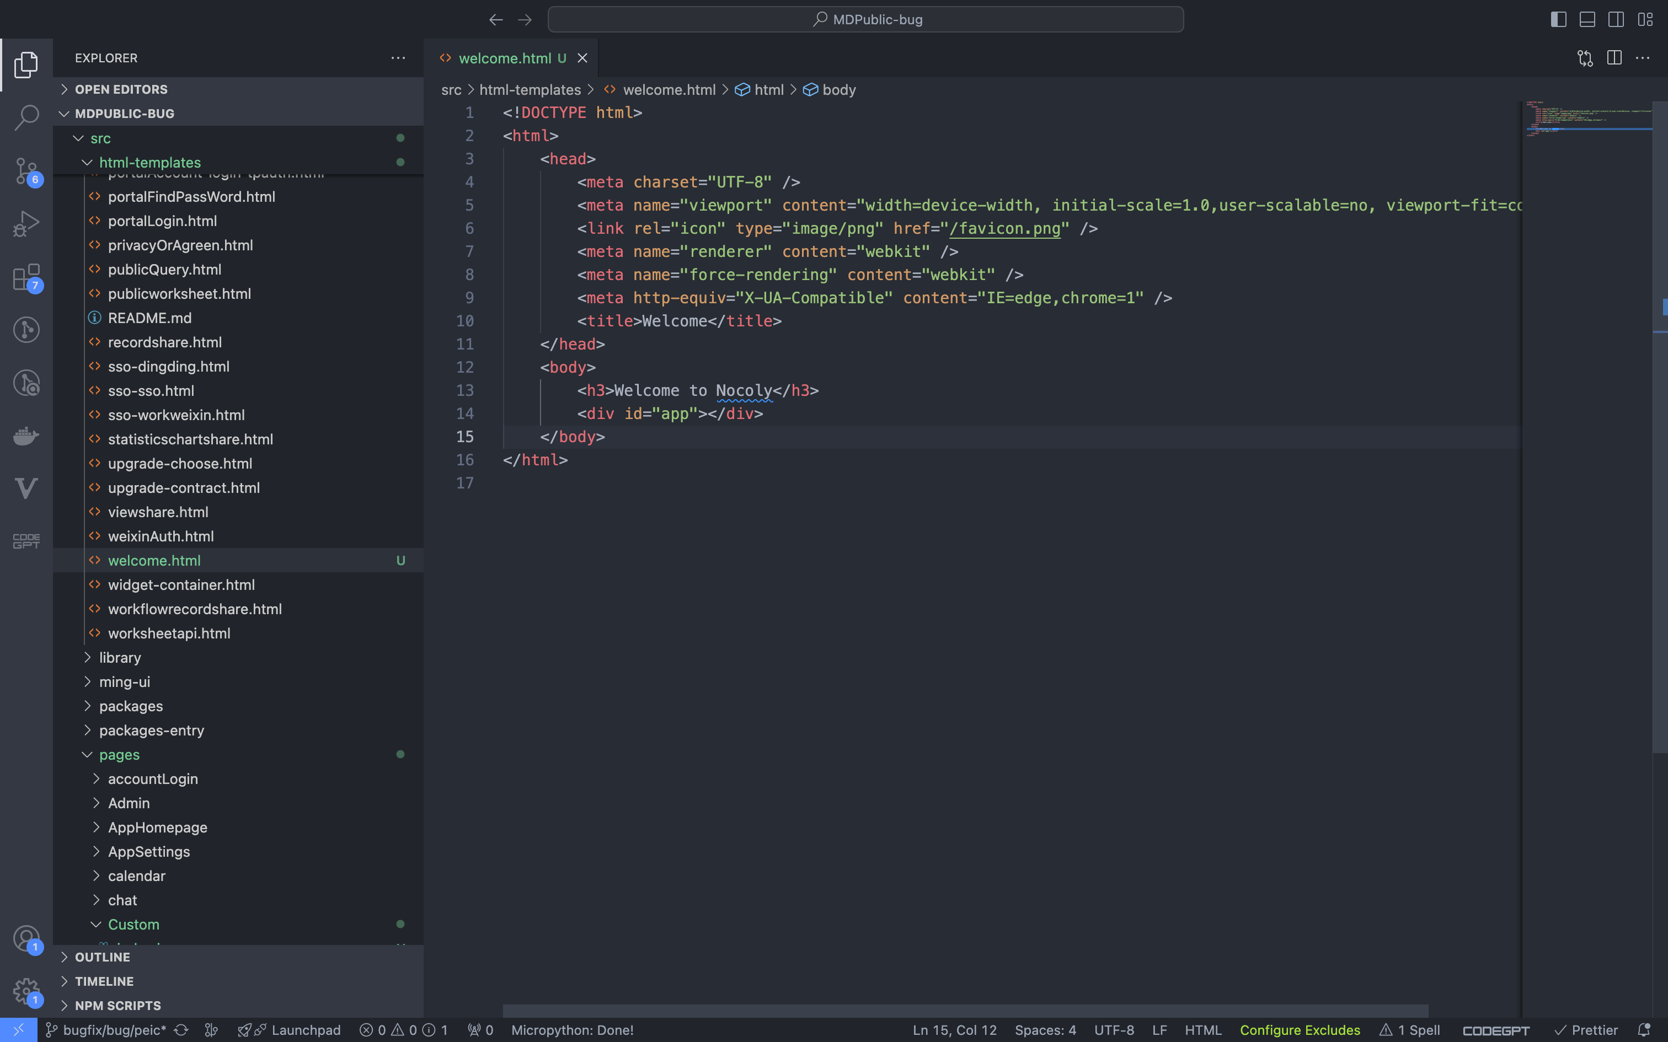Select the welcome.html editor tab
Viewport: 1668px width, 1042px height.
coord(511,58)
